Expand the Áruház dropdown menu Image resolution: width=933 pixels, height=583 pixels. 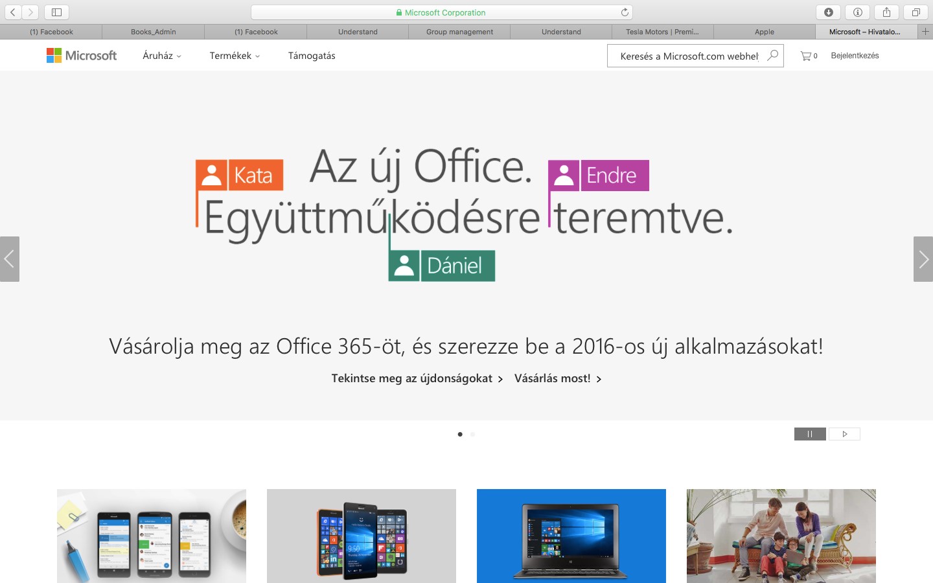coord(162,56)
